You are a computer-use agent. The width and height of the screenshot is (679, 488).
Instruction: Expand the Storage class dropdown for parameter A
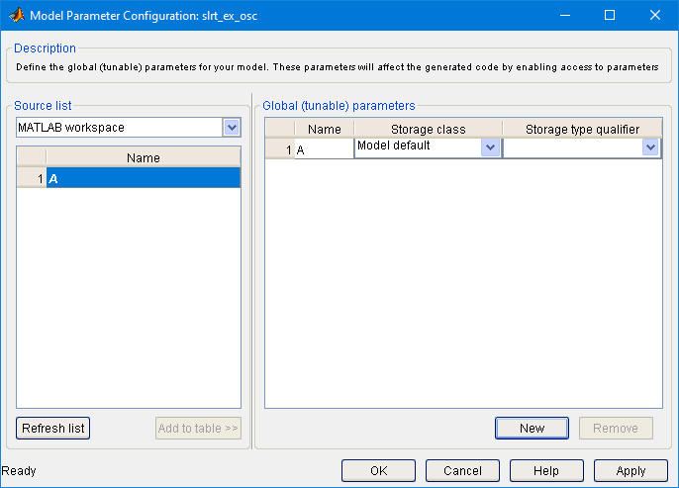click(x=490, y=146)
